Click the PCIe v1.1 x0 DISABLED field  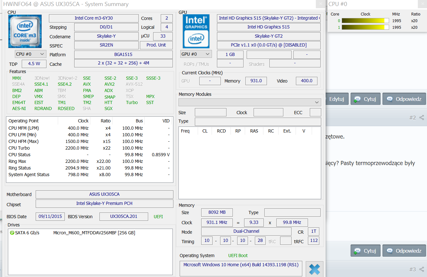[269, 45]
